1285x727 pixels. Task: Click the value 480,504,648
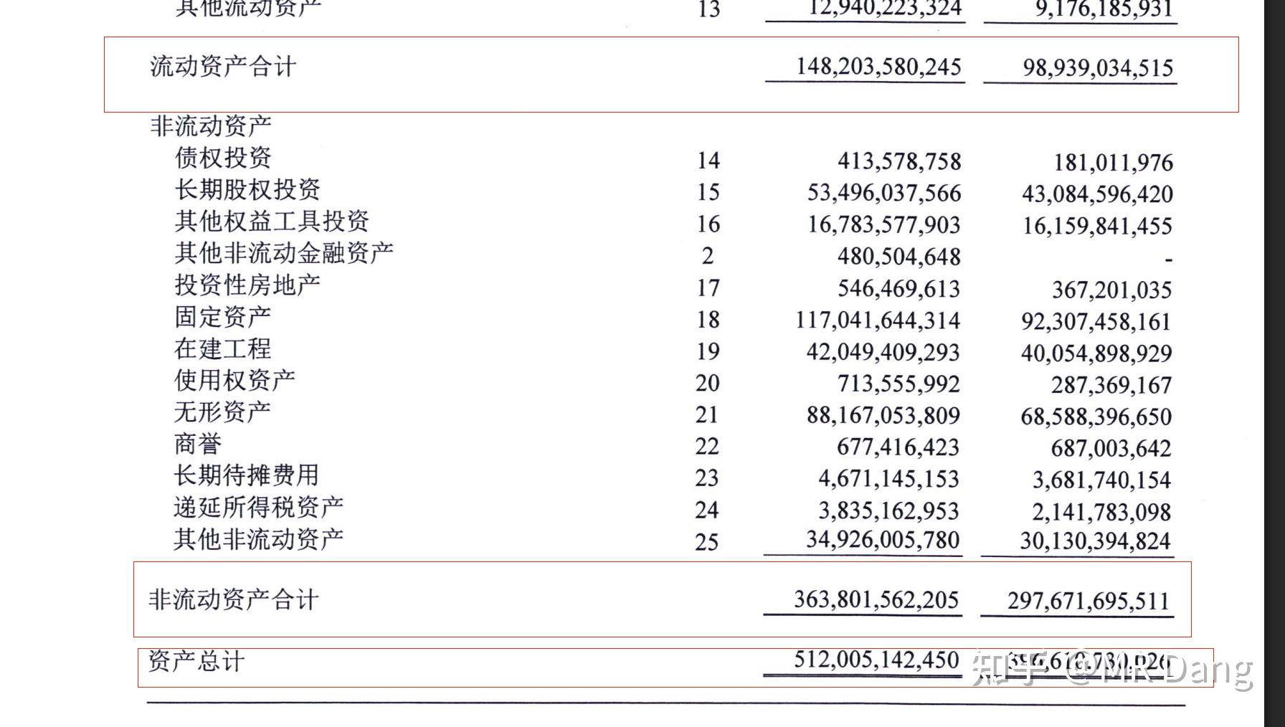[x=899, y=257]
